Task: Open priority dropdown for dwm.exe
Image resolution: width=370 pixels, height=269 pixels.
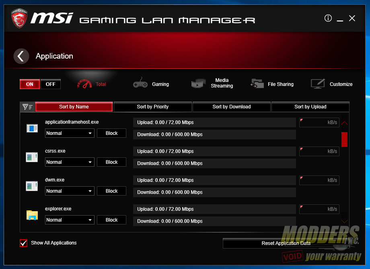Action: (x=70, y=191)
